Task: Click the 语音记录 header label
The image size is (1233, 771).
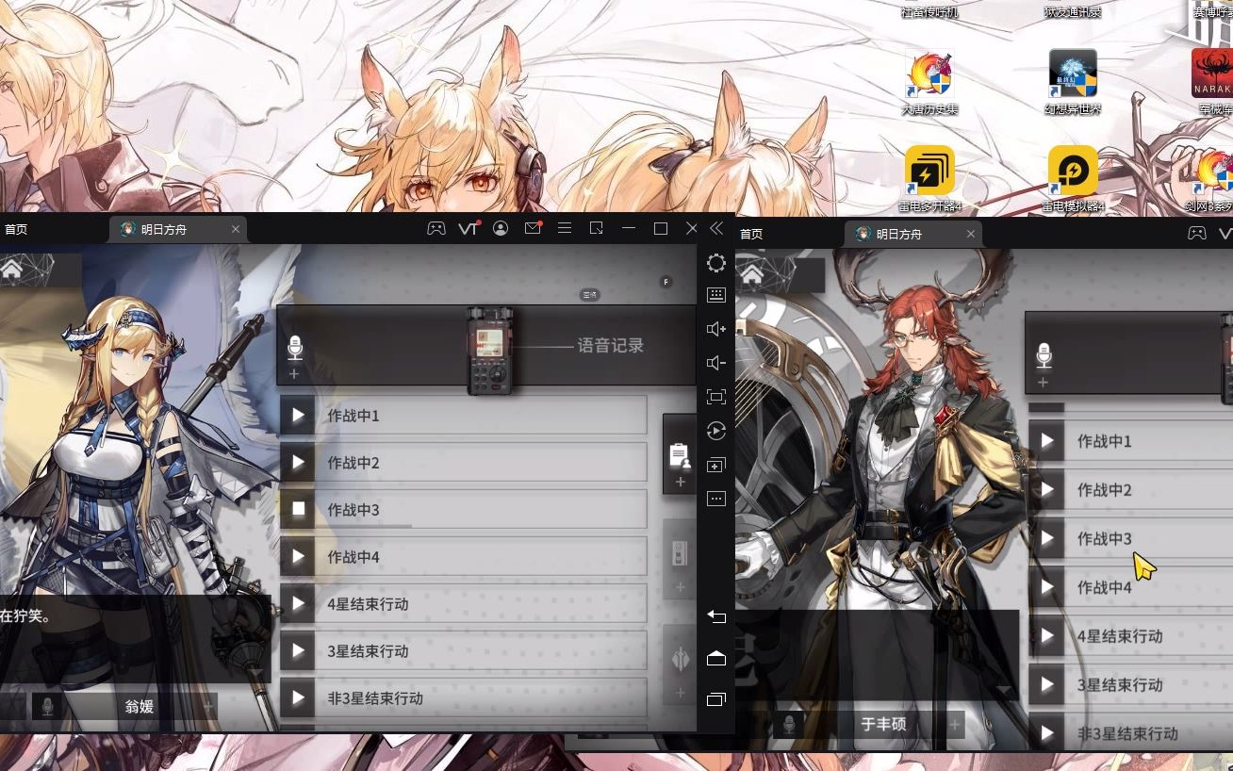Action: [611, 346]
